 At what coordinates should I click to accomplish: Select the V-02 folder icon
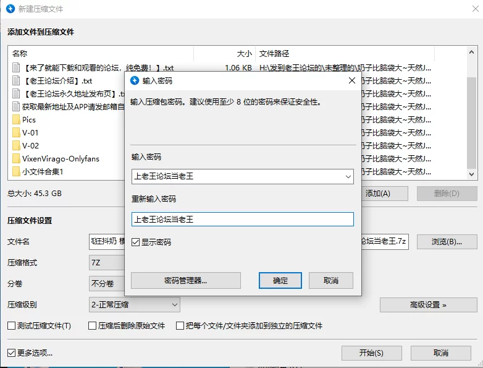coord(16,145)
